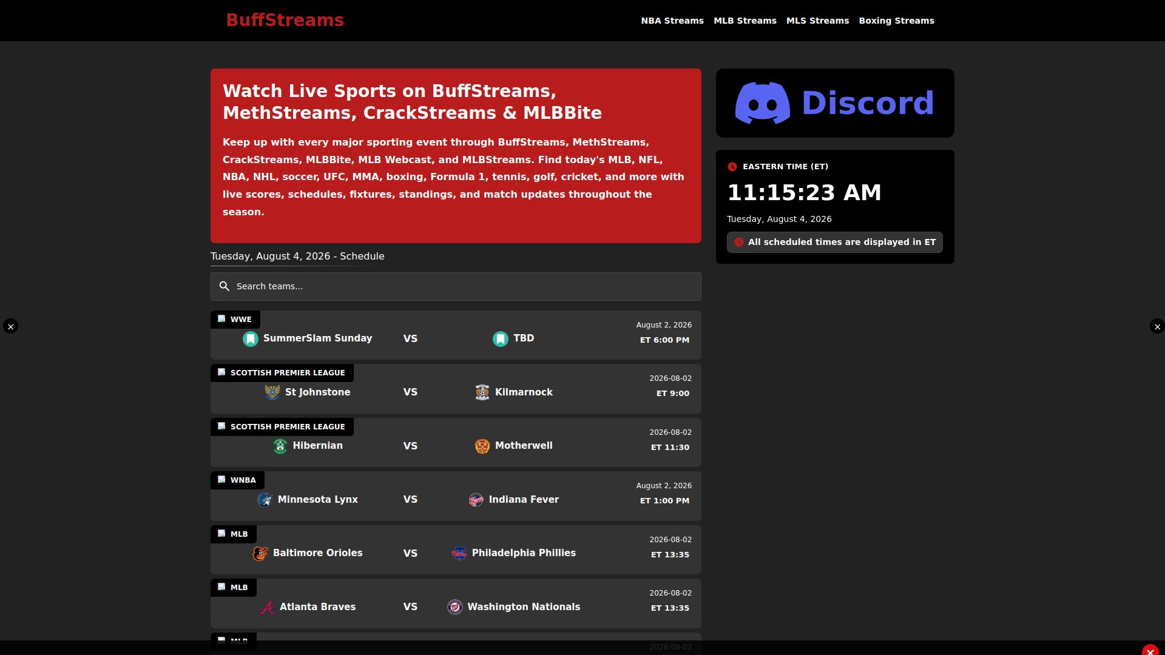The image size is (1165, 655).
Task: Click the TBD opponent icon
Action: pyautogui.click(x=501, y=339)
